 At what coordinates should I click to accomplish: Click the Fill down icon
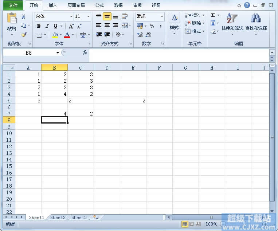(x=213, y=23)
